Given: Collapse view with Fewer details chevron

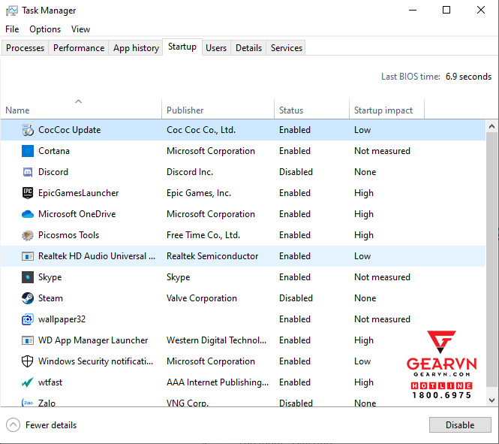Looking at the screenshot, I should pos(13,425).
